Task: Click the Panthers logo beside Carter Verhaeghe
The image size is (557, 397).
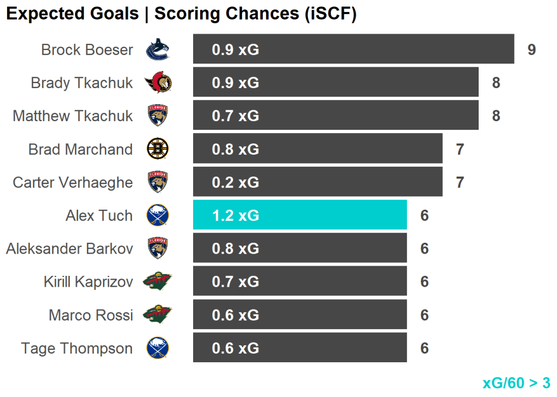Action: point(157,182)
